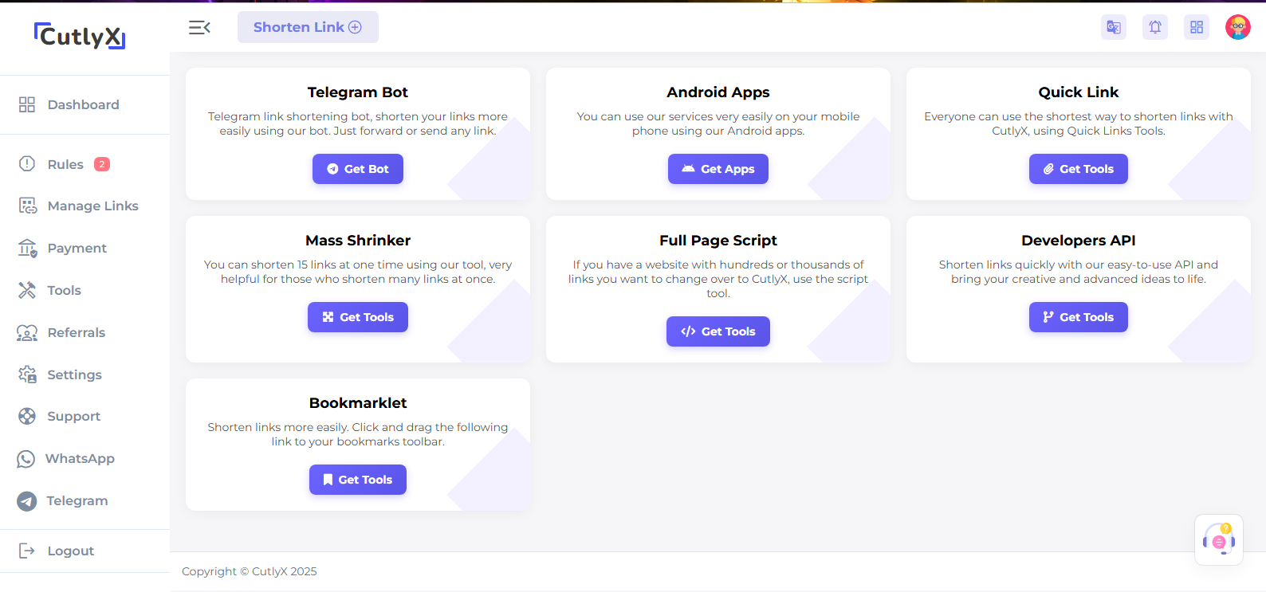Click the Telegram plane icon in sidebar

click(x=27, y=501)
